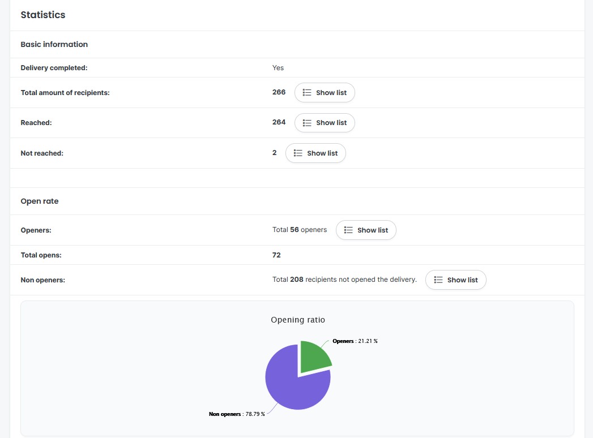This screenshot has height=438, width=593.
Task: Show list for Reached recipients
Action: (x=325, y=123)
